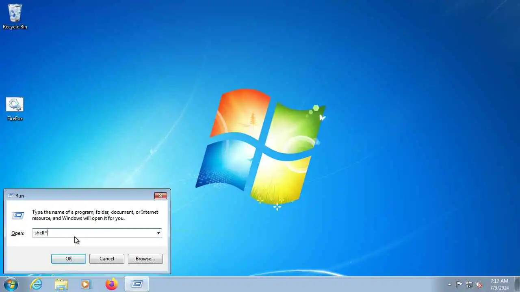
Task: Open Action Center flag tray icon
Action: (x=459, y=284)
